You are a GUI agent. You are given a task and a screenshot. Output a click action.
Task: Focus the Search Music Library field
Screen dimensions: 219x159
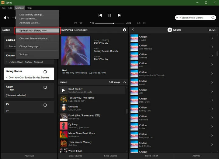(195, 18)
